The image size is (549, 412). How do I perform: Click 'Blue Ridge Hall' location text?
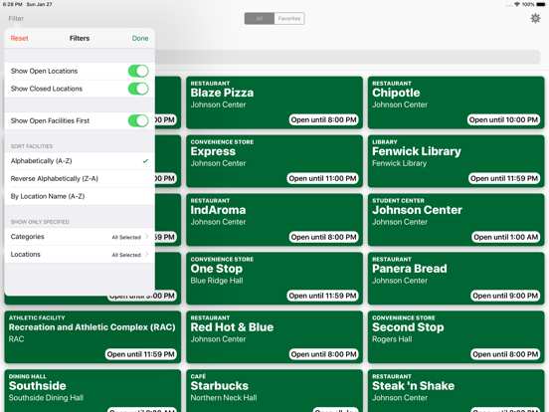click(x=217, y=281)
